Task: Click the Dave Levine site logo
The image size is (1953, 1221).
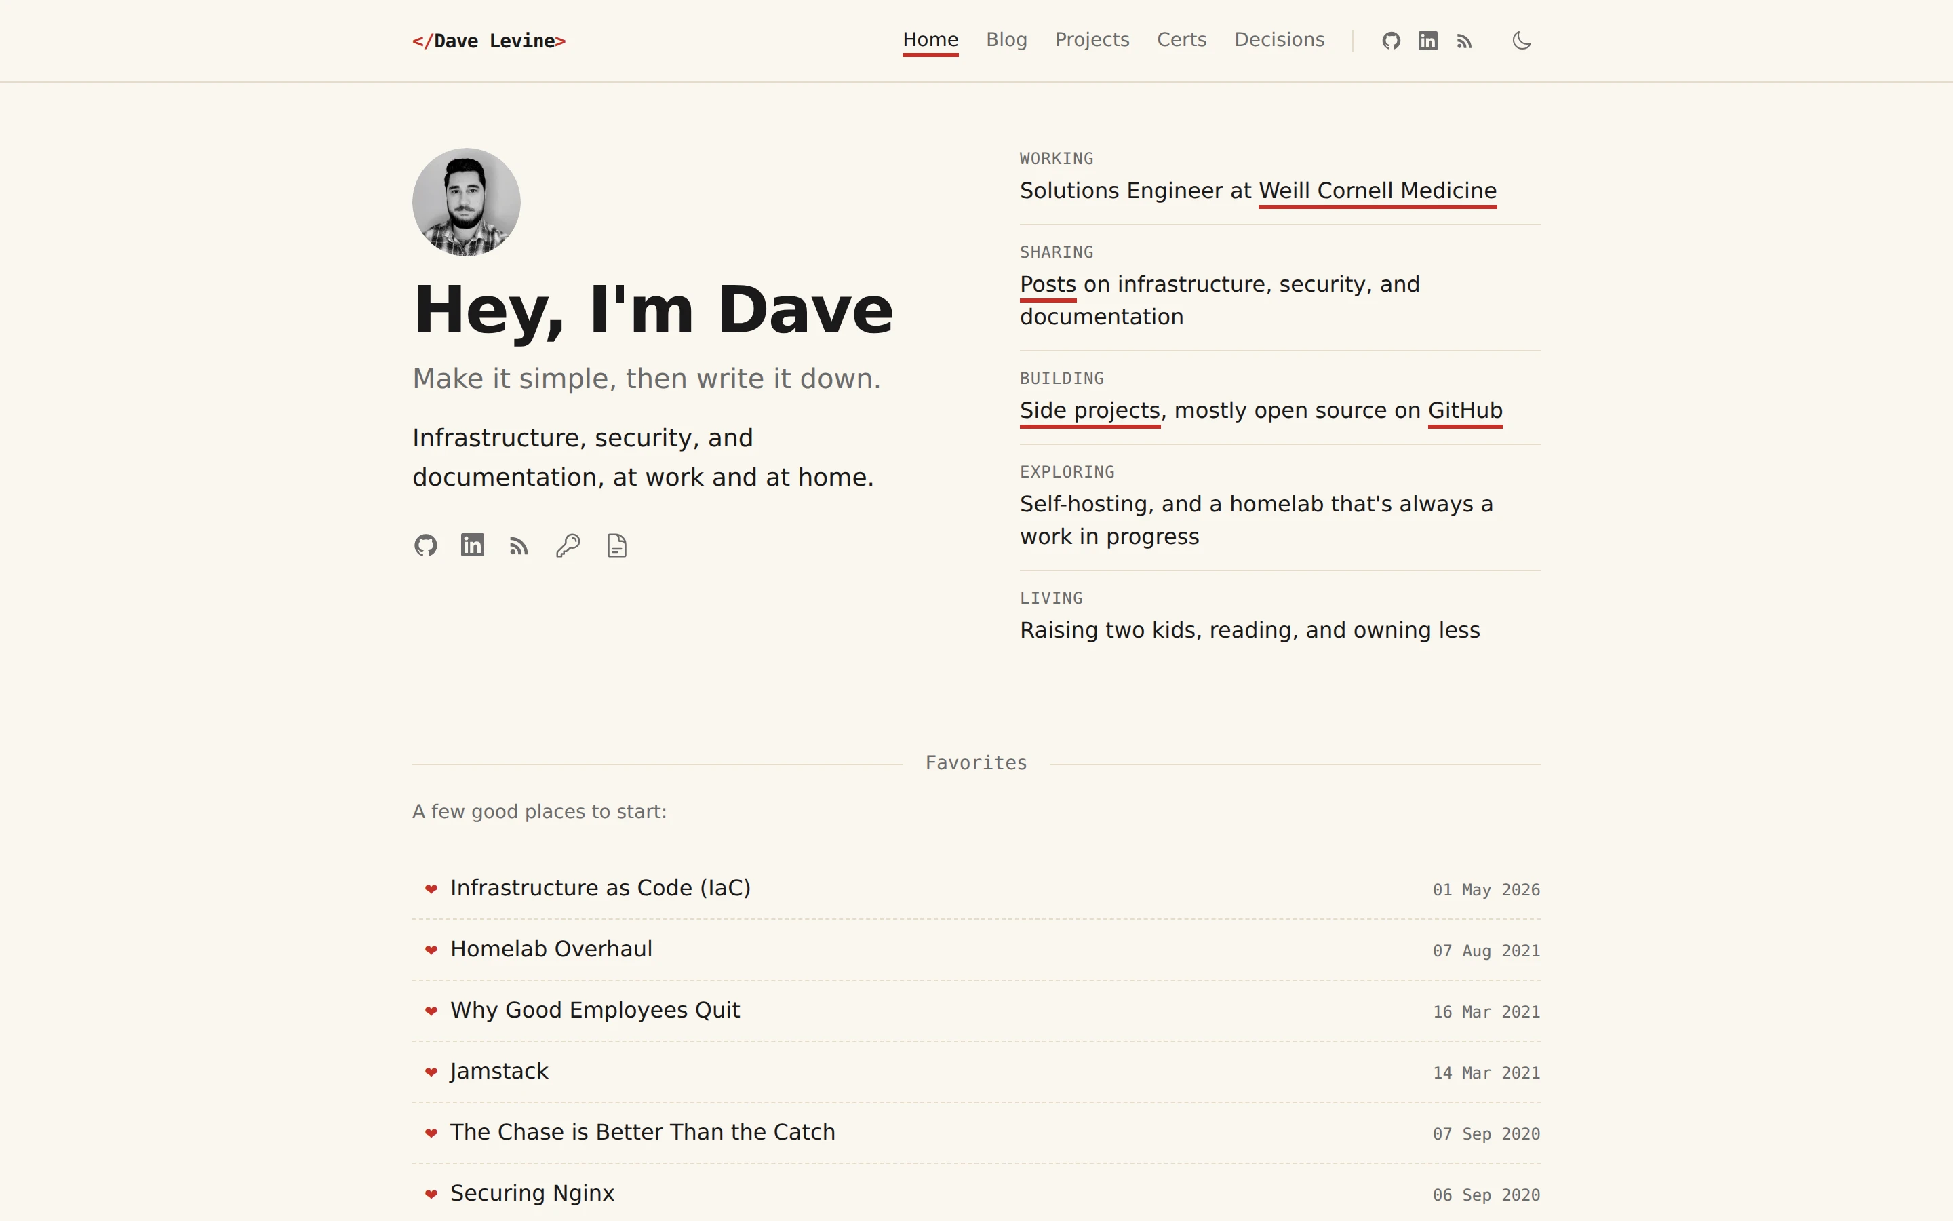Action: pyautogui.click(x=489, y=41)
